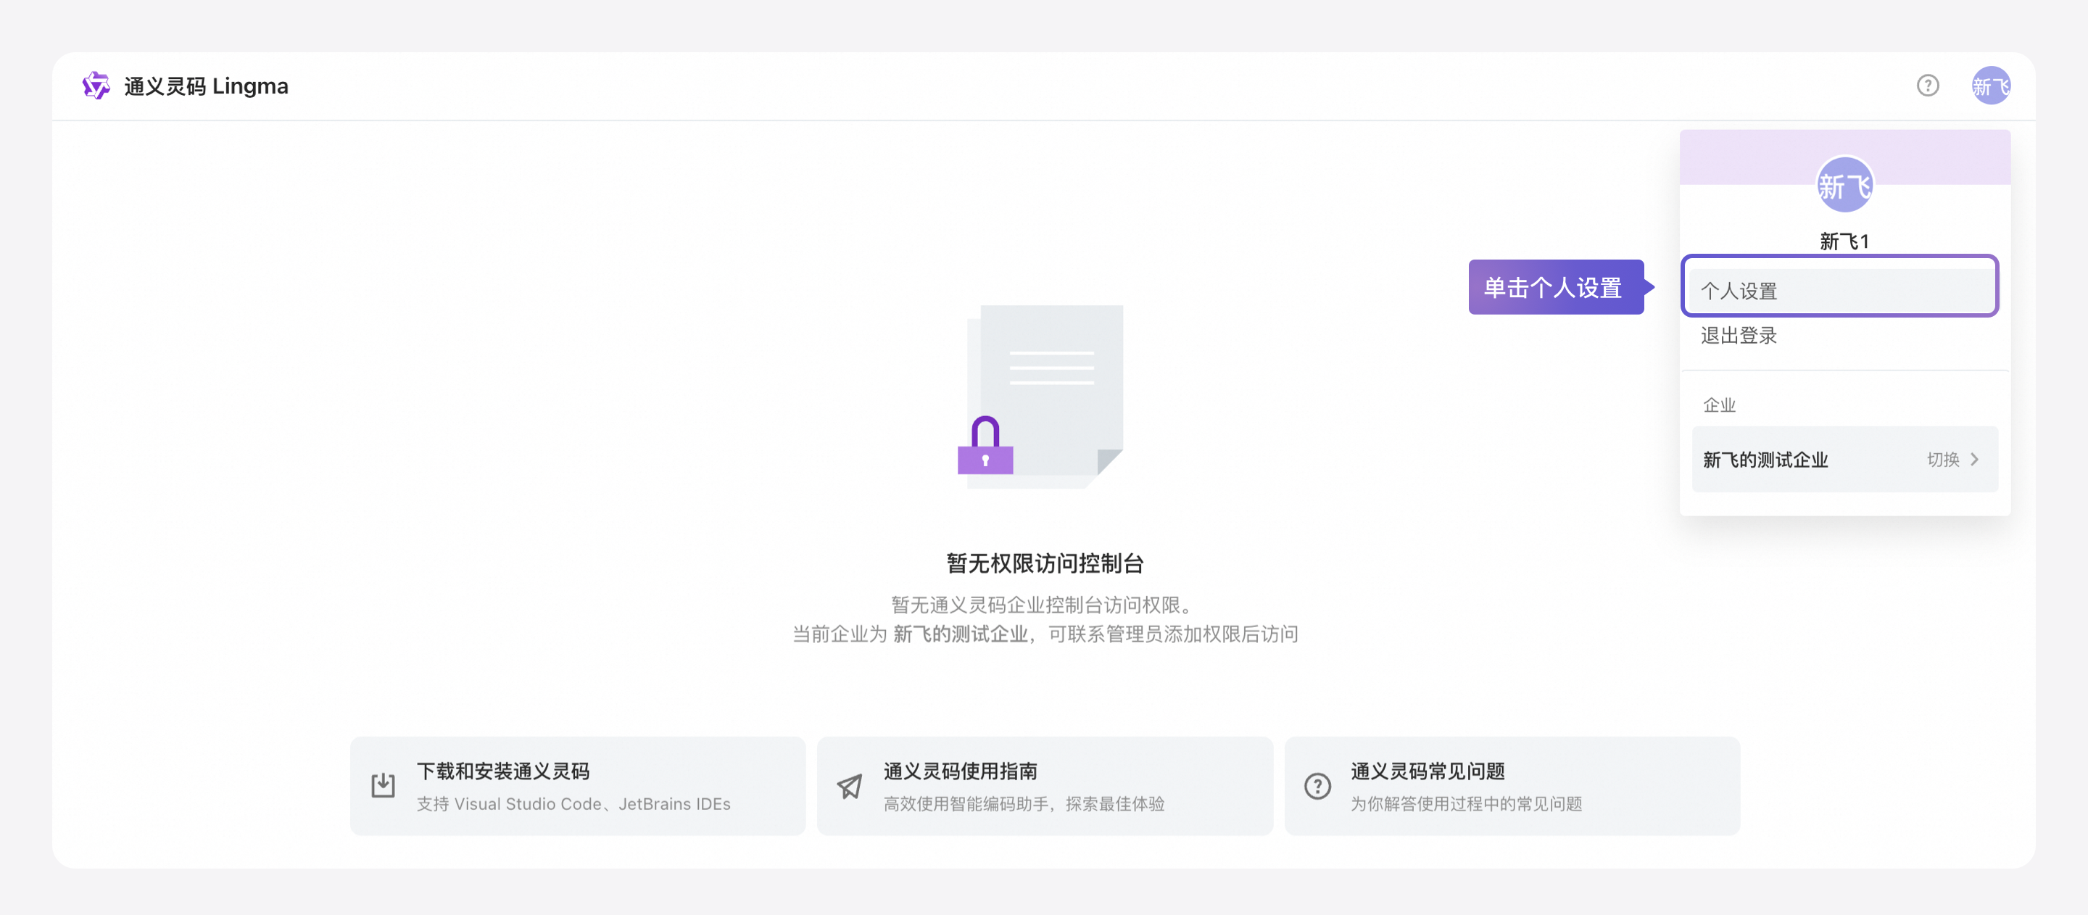2088x915 pixels.
Task: Open 下载和安装通义灵码 card title
Action: coord(502,771)
